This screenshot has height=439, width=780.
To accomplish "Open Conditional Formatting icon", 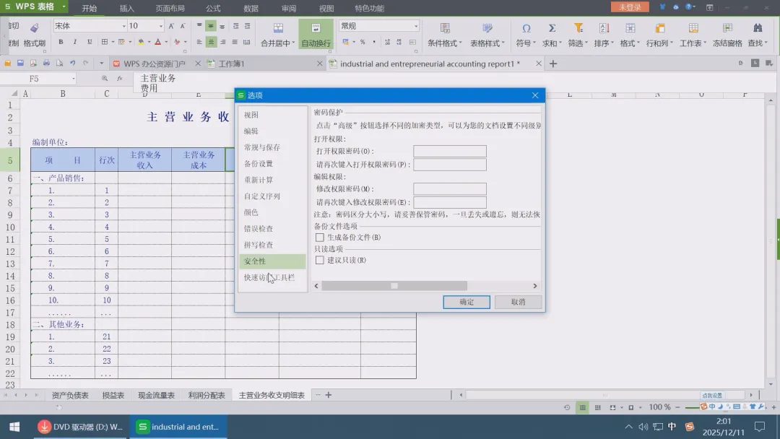I will [445, 28].
